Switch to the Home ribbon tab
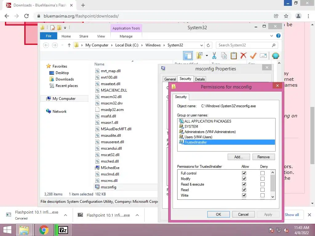Viewport: 315px width, 236px height. pos(66,36)
